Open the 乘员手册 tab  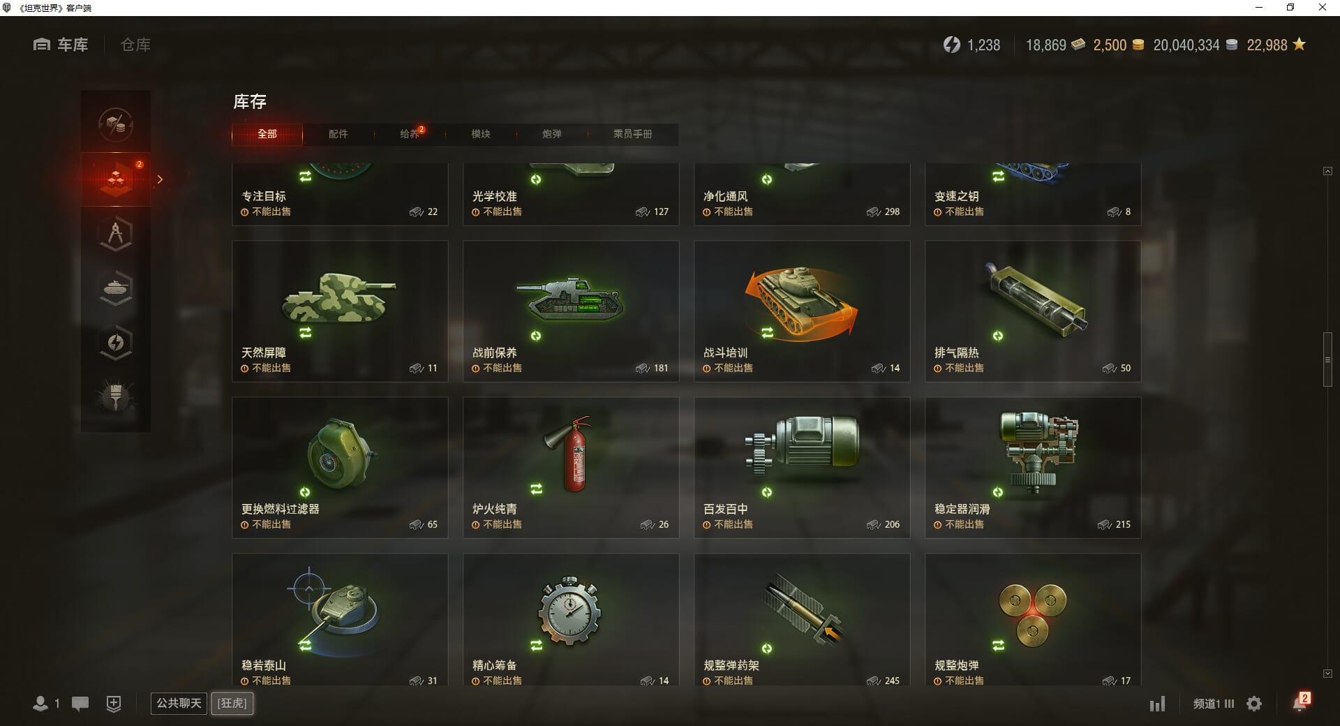[x=633, y=134]
